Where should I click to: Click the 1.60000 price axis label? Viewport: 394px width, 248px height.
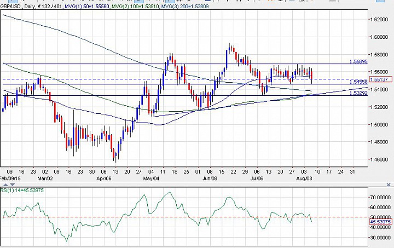379,37
